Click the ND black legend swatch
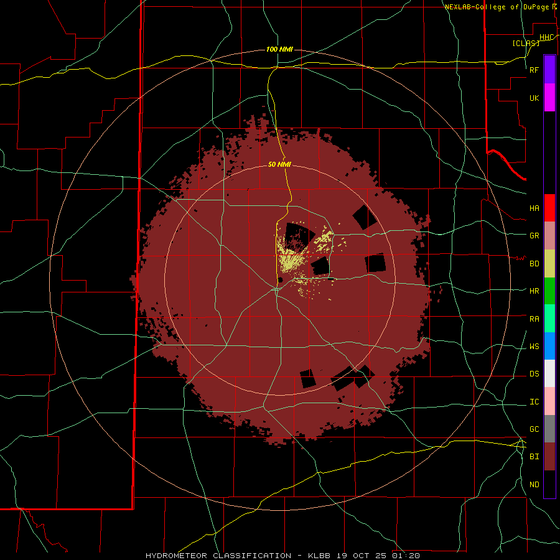 click(x=549, y=484)
